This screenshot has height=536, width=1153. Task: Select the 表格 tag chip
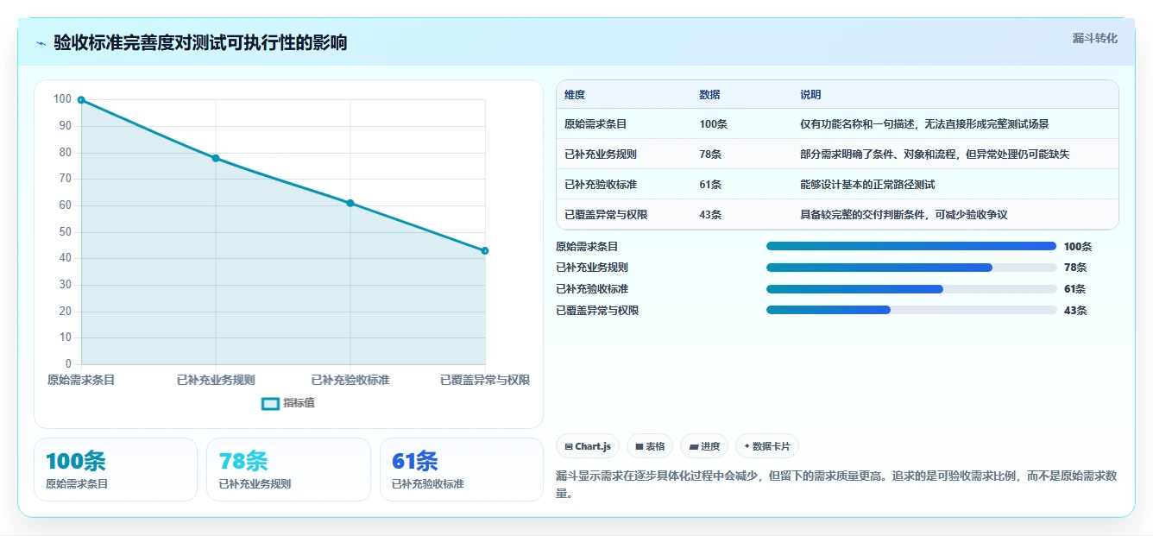click(650, 446)
